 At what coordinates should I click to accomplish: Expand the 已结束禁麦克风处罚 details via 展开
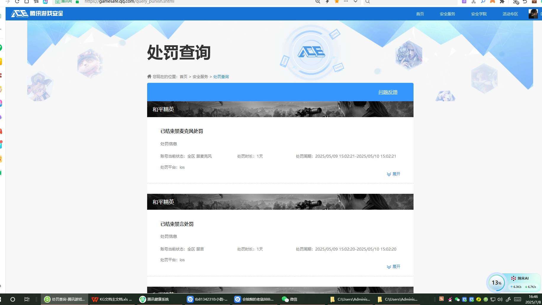click(394, 174)
